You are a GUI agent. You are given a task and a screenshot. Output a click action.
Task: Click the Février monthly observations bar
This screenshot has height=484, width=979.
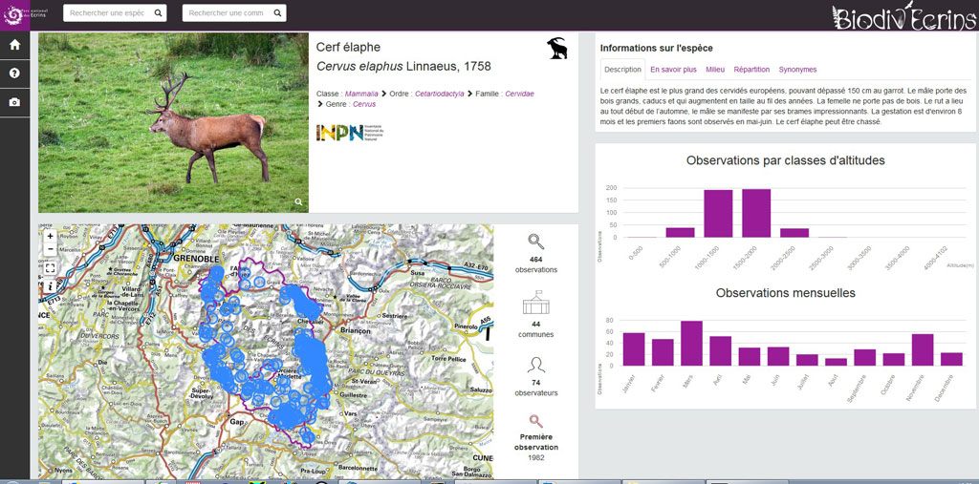pyautogui.click(x=663, y=352)
